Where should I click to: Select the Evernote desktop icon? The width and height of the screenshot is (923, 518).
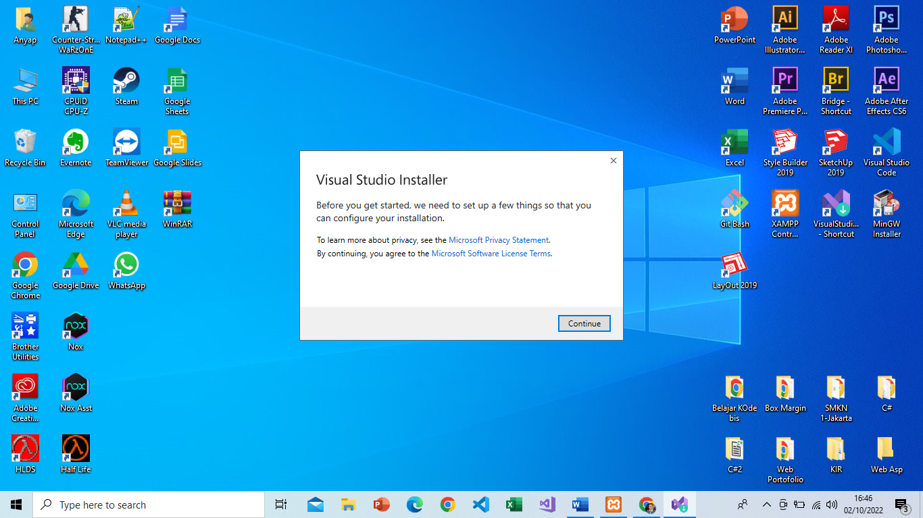(x=76, y=148)
